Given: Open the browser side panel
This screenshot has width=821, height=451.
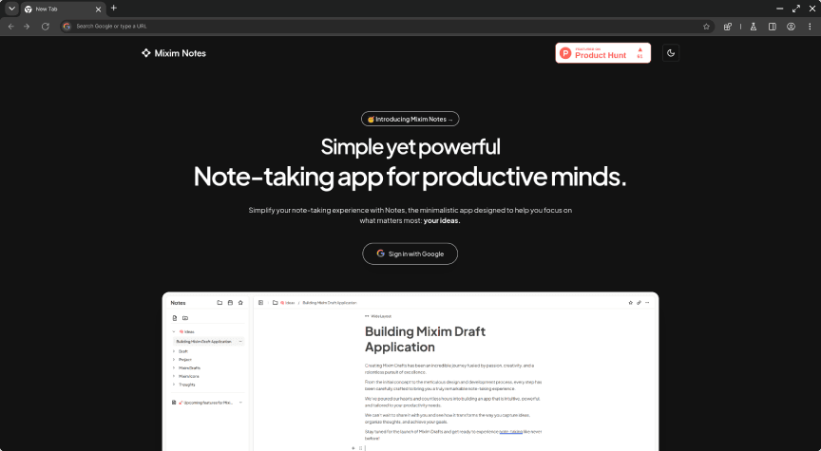Looking at the screenshot, I should [x=773, y=27].
